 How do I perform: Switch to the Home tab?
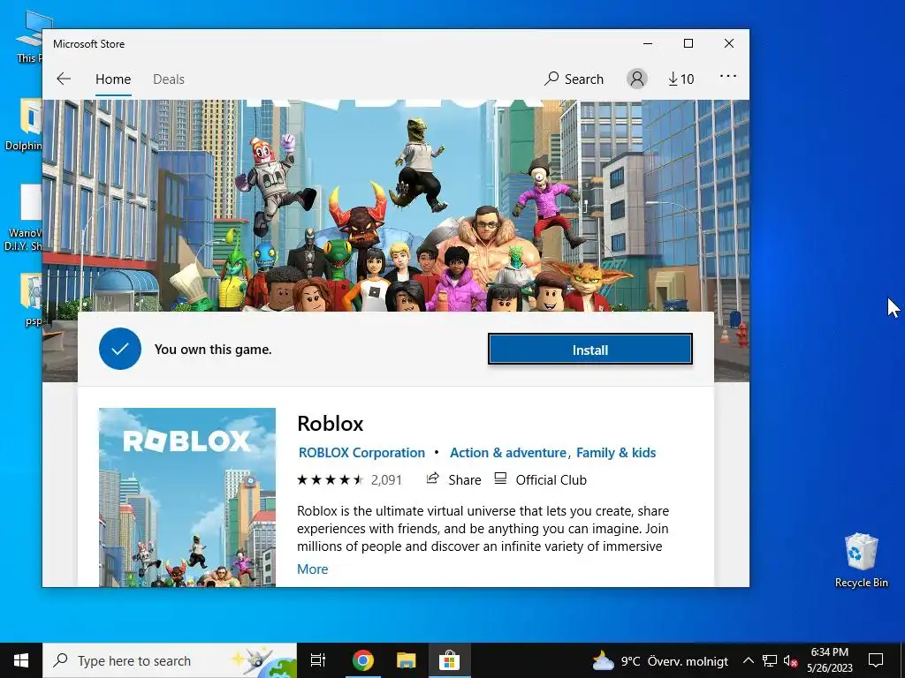point(113,79)
